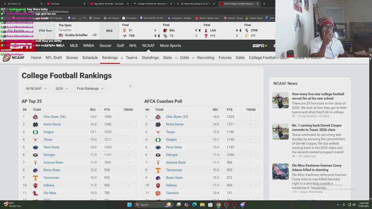Click the Georgia logo in AP Top 25
This screenshot has width=372, height=209.
(x=35, y=155)
